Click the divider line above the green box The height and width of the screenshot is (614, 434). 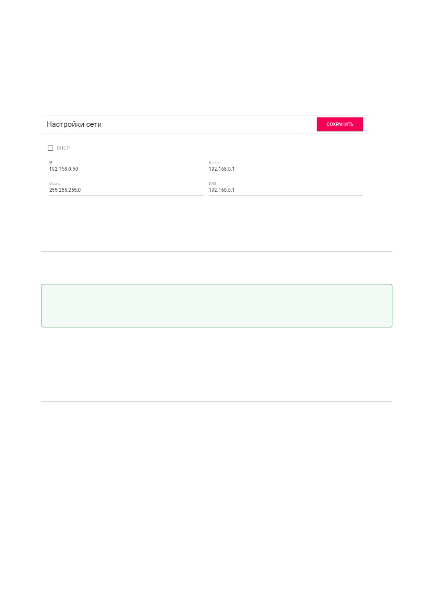(x=217, y=252)
